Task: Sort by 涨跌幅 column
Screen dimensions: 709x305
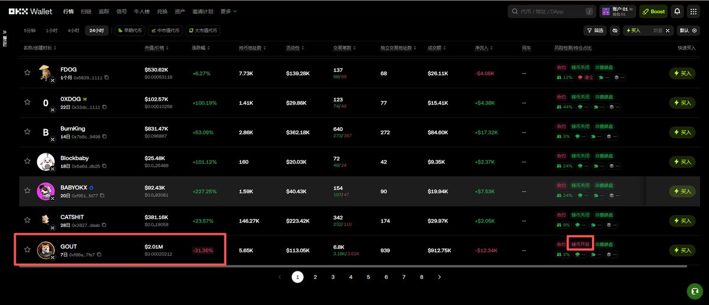Action: click(x=200, y=47)
